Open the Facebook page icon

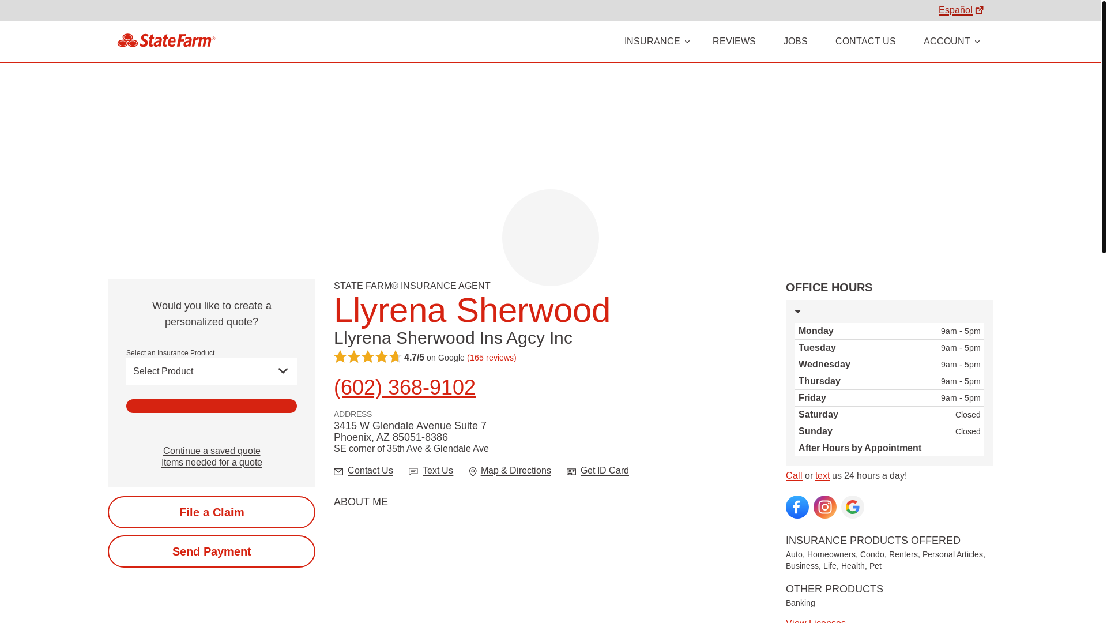(x=797, y=507)
